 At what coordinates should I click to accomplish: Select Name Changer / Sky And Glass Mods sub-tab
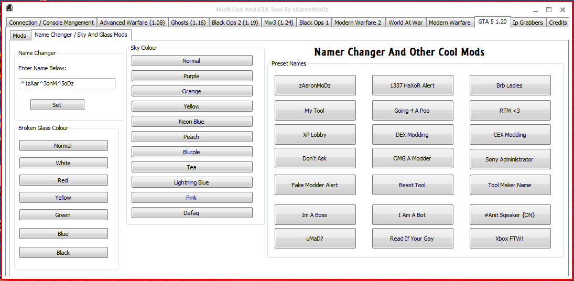pos(81,35)
